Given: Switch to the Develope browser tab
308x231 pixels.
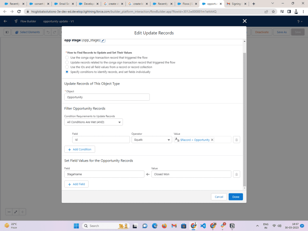Looking at the screenshot, I should [89, 4].
